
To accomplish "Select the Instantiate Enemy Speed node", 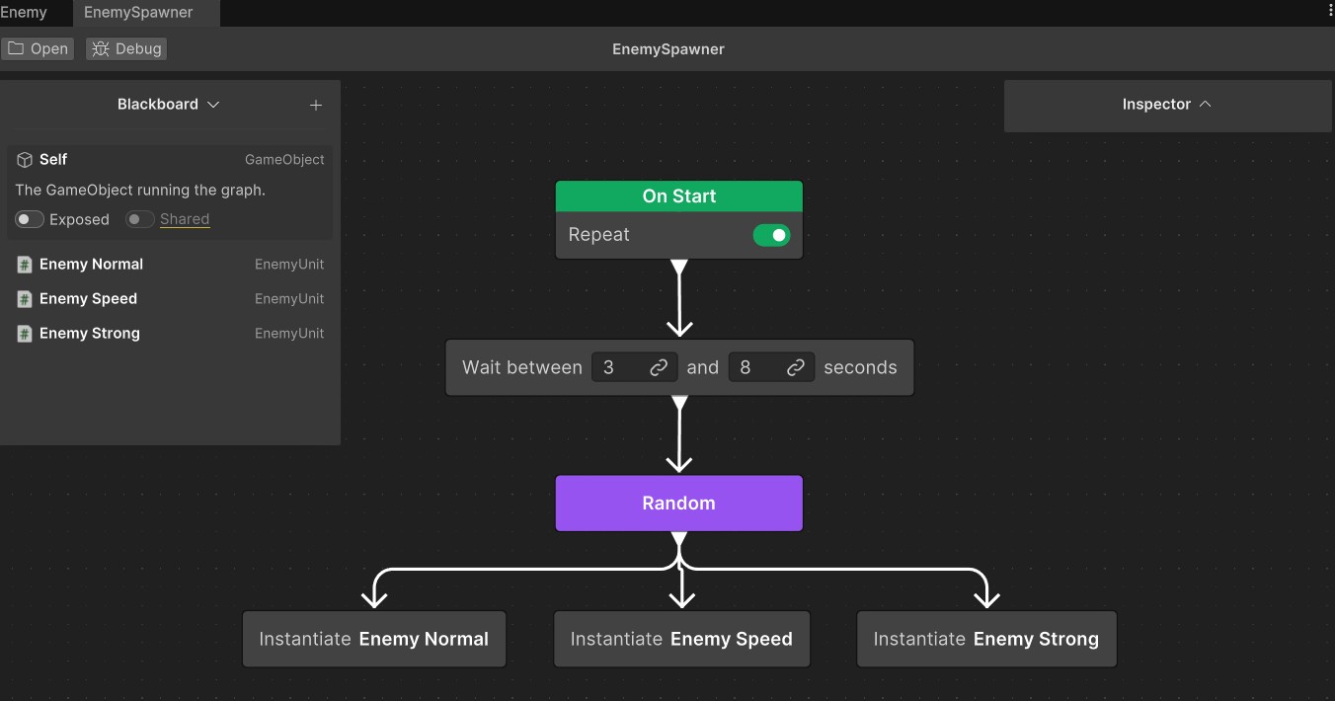I will (x=681, y=639).
